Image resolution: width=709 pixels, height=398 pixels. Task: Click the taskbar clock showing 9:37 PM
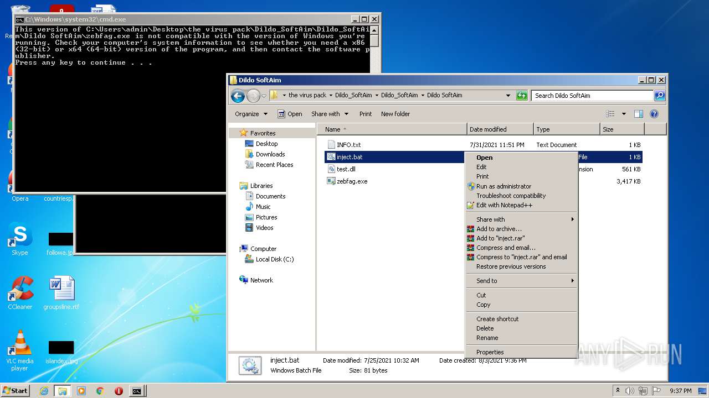coord(680,391)
